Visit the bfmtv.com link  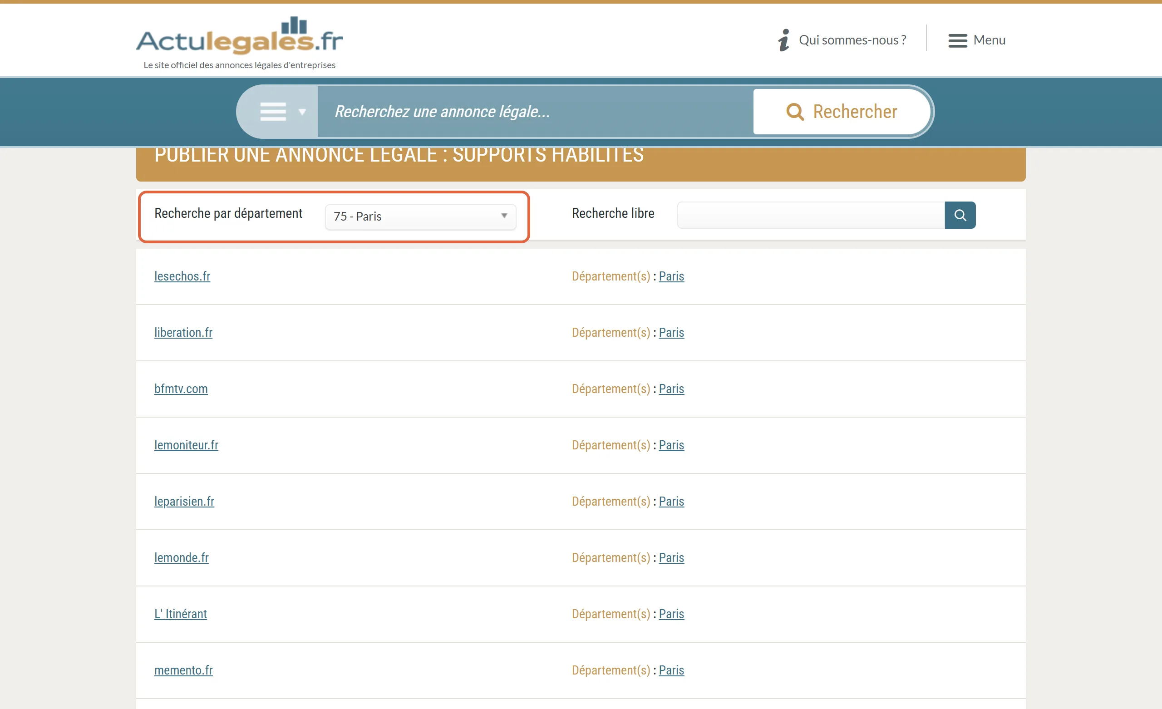click(181, 389)
